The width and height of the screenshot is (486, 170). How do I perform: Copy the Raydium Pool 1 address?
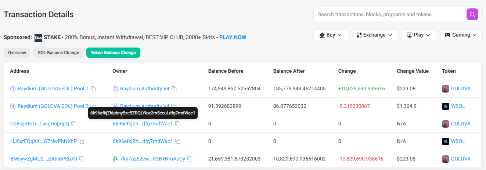(x=93, y=89)
